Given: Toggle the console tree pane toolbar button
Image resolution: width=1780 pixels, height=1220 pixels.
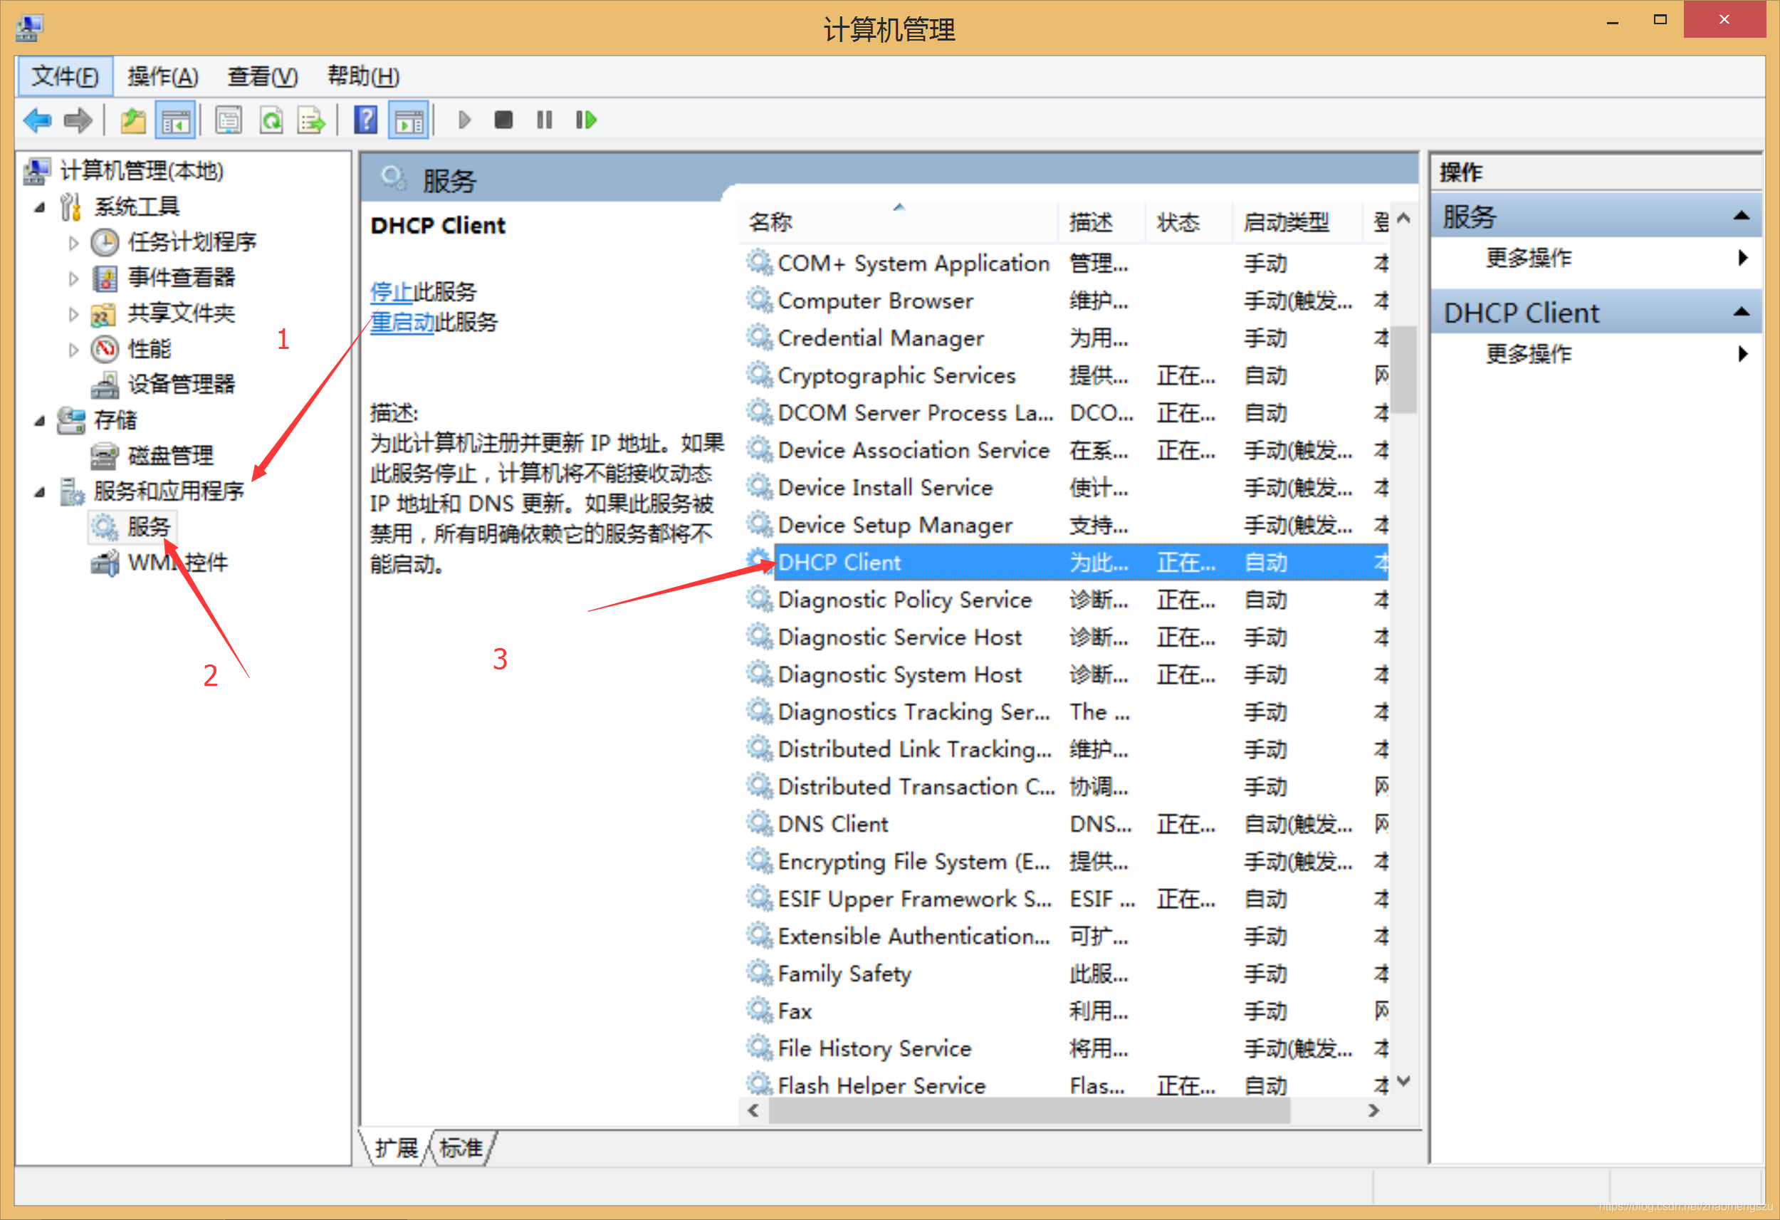Looking at the screenshot, I should (x=175, y=120).
